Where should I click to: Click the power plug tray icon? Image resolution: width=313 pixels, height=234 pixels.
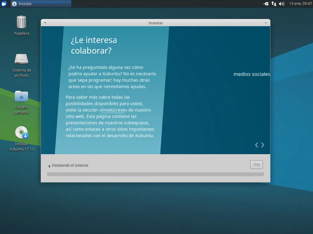(x=266, y=4)
